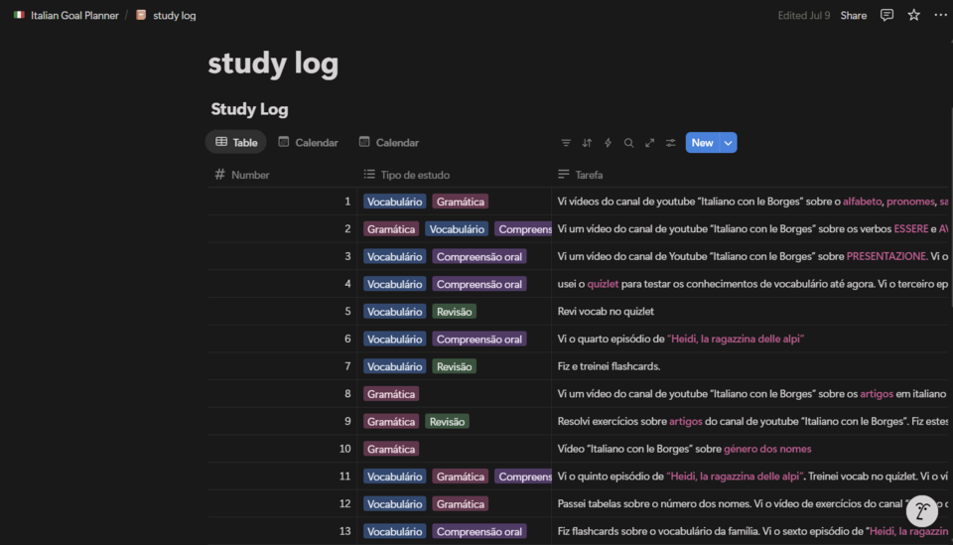
Task: Switch to the first Calendar view tab
Action: point(308,143)
